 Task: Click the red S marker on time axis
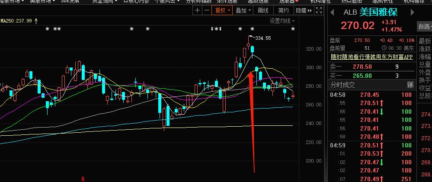tap(82, 179)
